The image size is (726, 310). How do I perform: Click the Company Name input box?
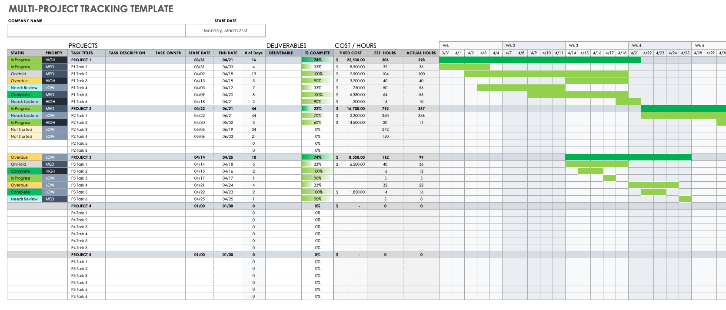(x=96, y=30)
